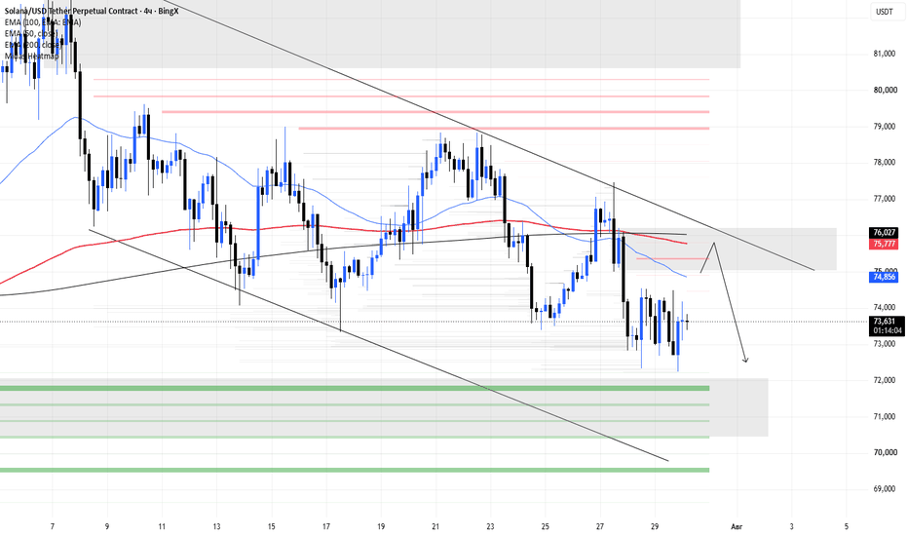Click the Авг month label on time axis
The height and width of the screenshot is (536, 908).
737,526
